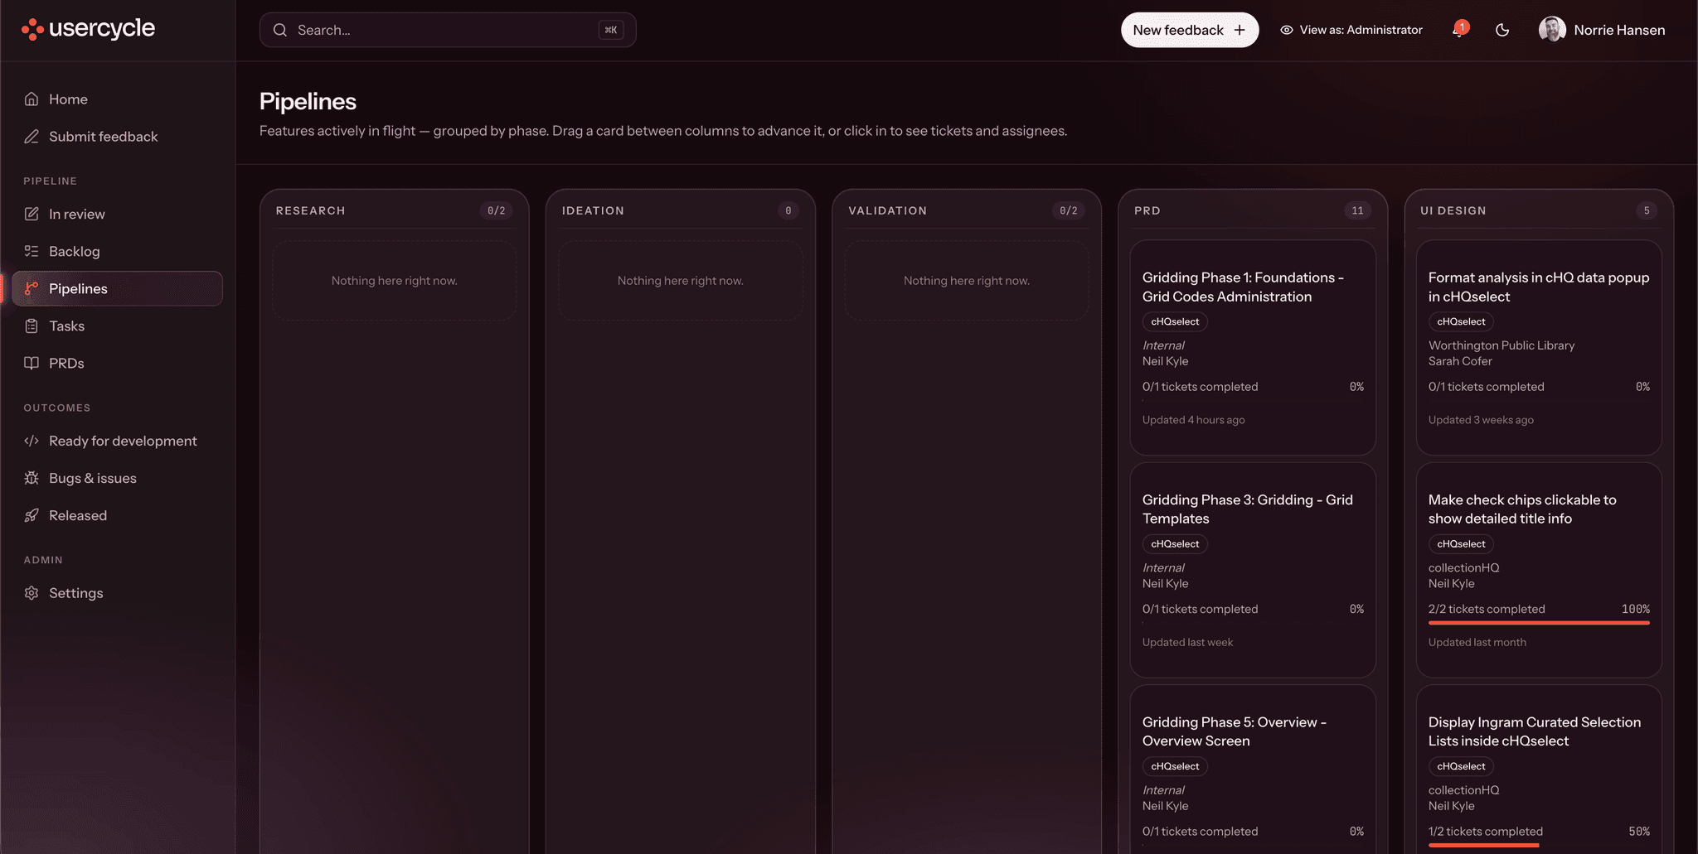
Task: Click Norrie Hansen user name
Action: coord(1619,31)
